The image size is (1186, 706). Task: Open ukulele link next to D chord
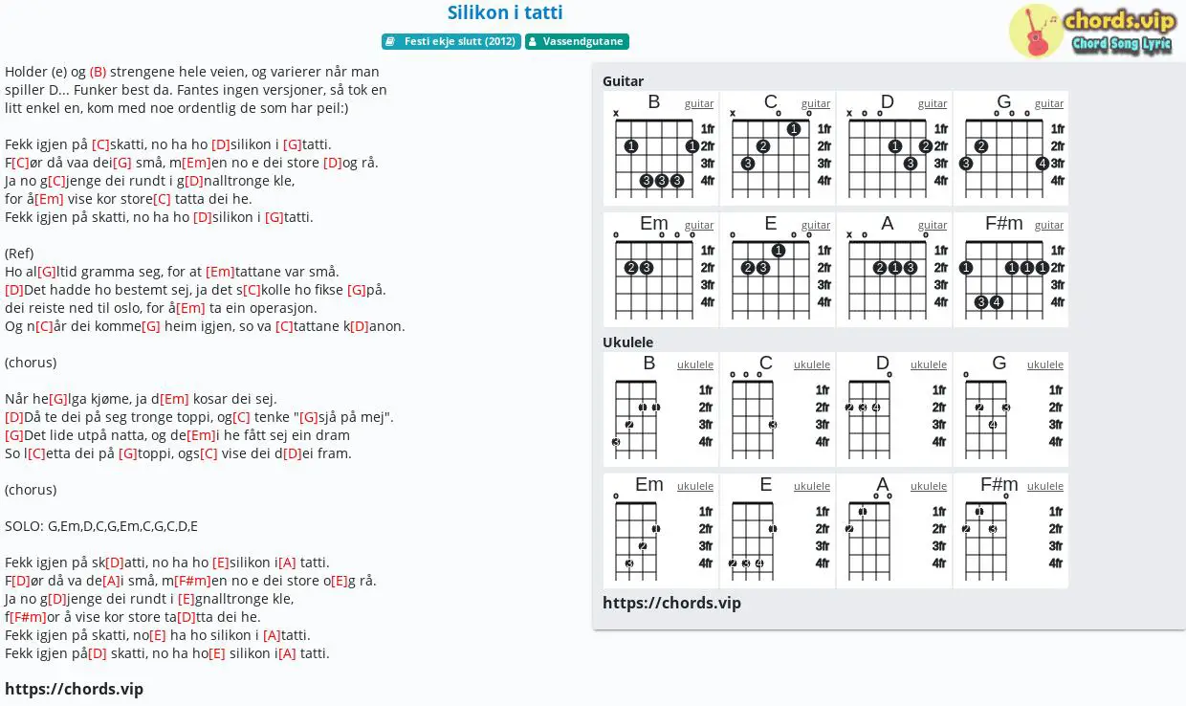coord(929,364)
